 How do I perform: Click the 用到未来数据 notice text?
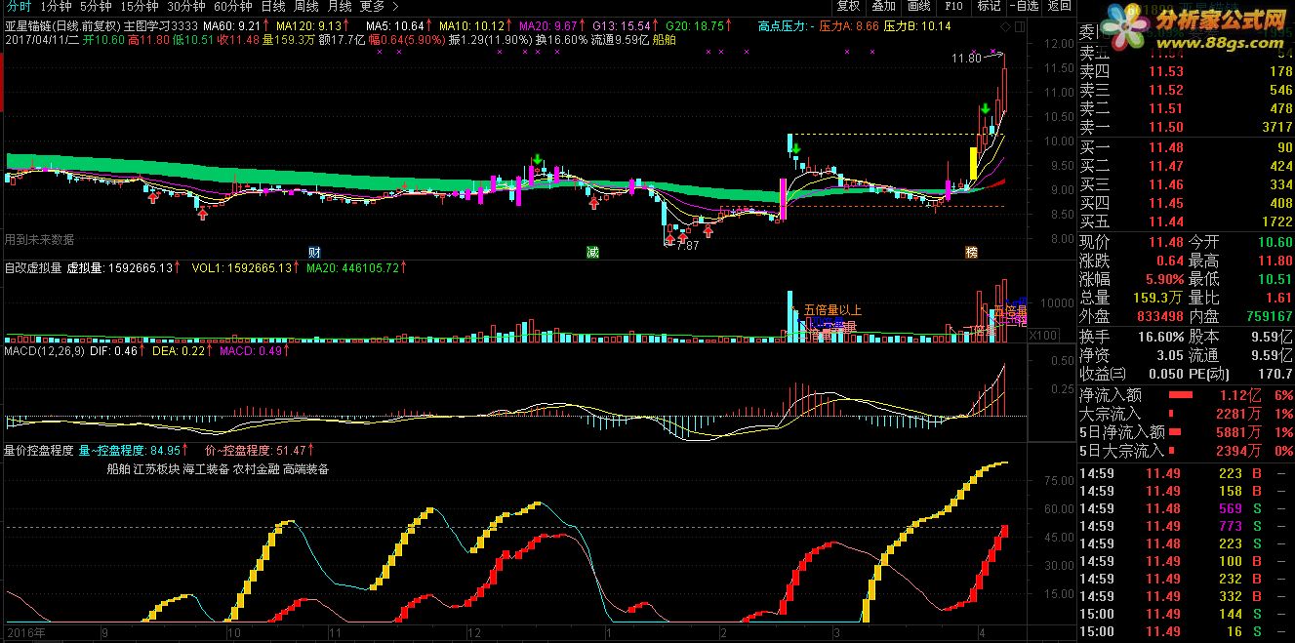point(39,239)
